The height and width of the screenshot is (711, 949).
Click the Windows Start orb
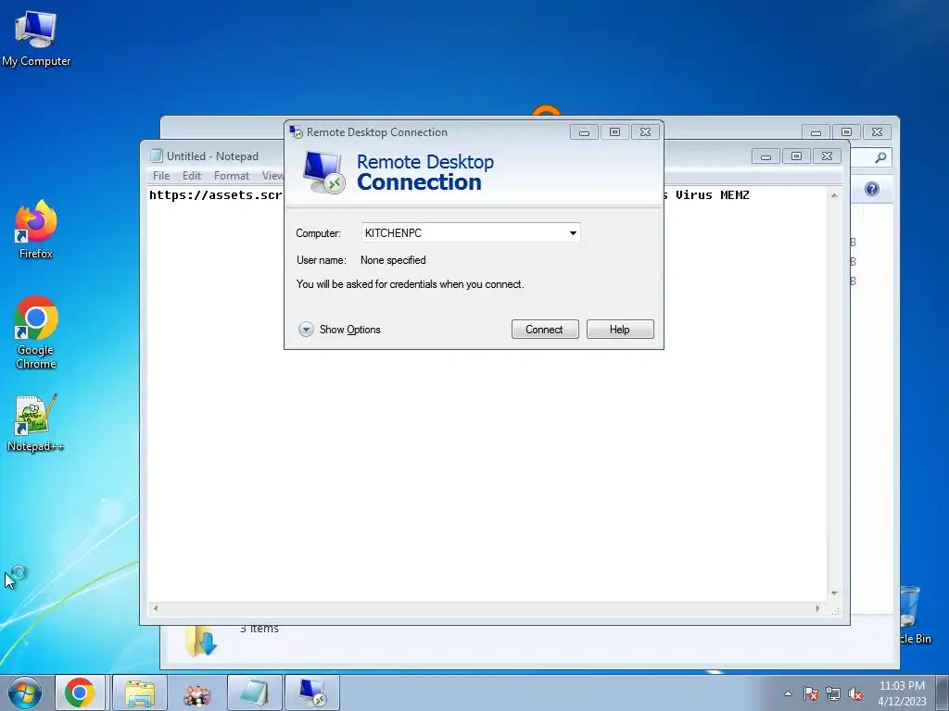tap(25, 692)
